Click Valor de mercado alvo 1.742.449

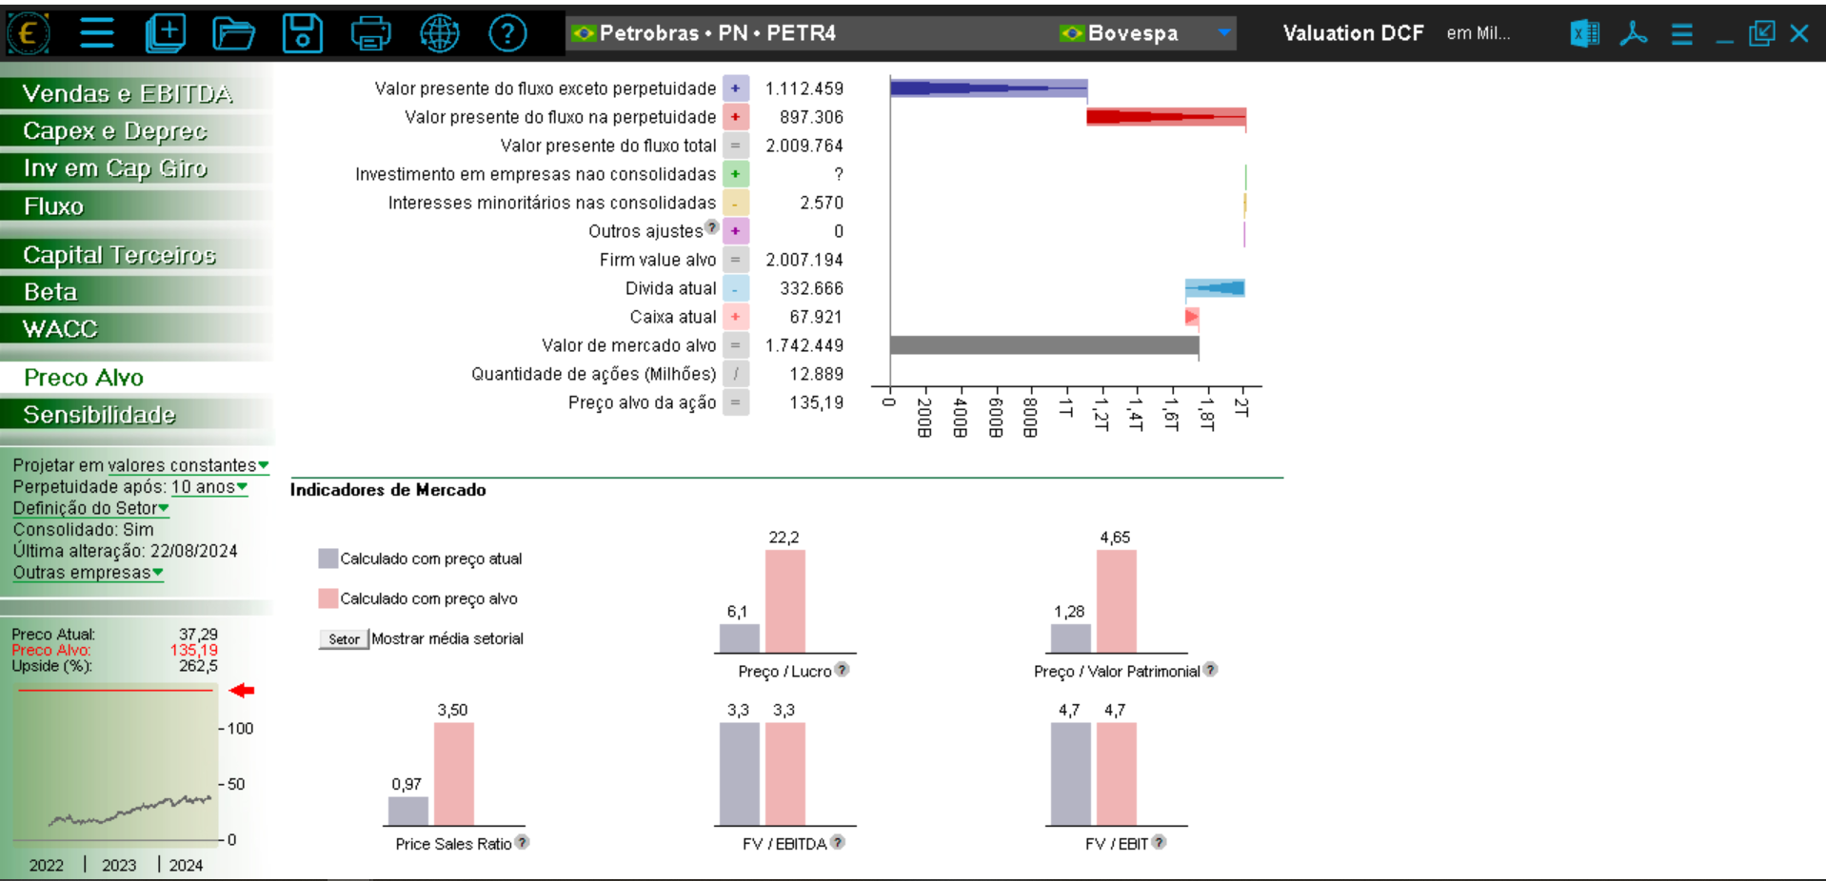(804, 345)
